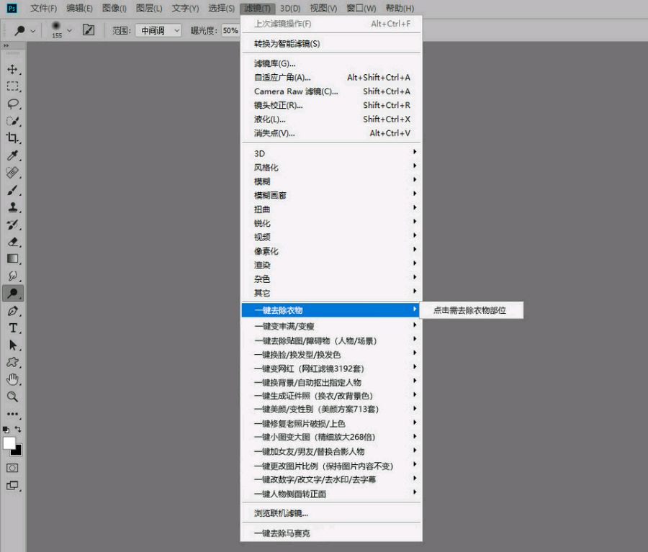Open the Edit Toolbar three-dots button
648x552 pixels.
(12, 414)
